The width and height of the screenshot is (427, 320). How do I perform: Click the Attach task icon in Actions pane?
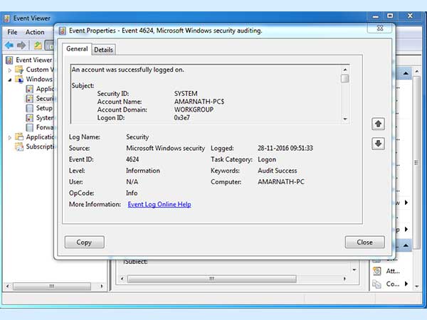point(377,270)
